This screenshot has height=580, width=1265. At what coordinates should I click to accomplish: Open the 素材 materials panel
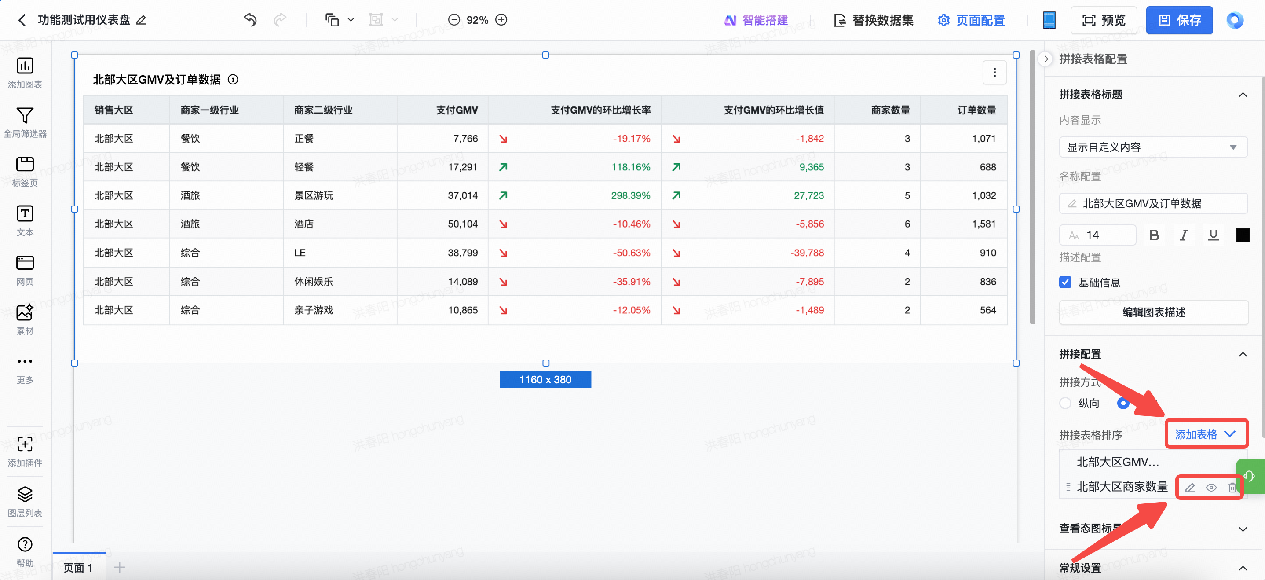pyautogui.click(x=25, y=319)
